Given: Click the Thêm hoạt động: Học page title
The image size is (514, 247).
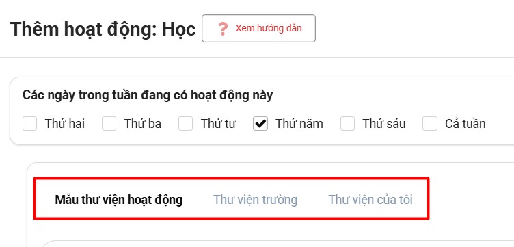Looking at the screenshot, I should [x=103, y=29].
